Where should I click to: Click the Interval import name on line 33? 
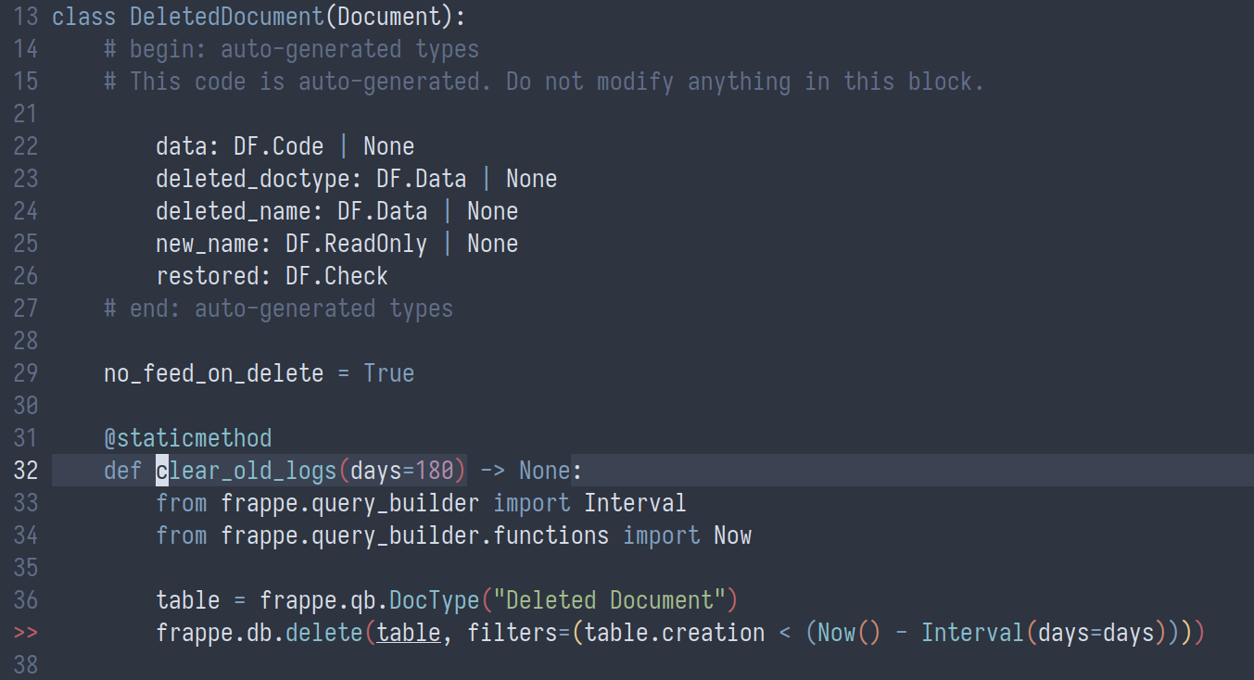pyautogui.click(x=635, y=503)
